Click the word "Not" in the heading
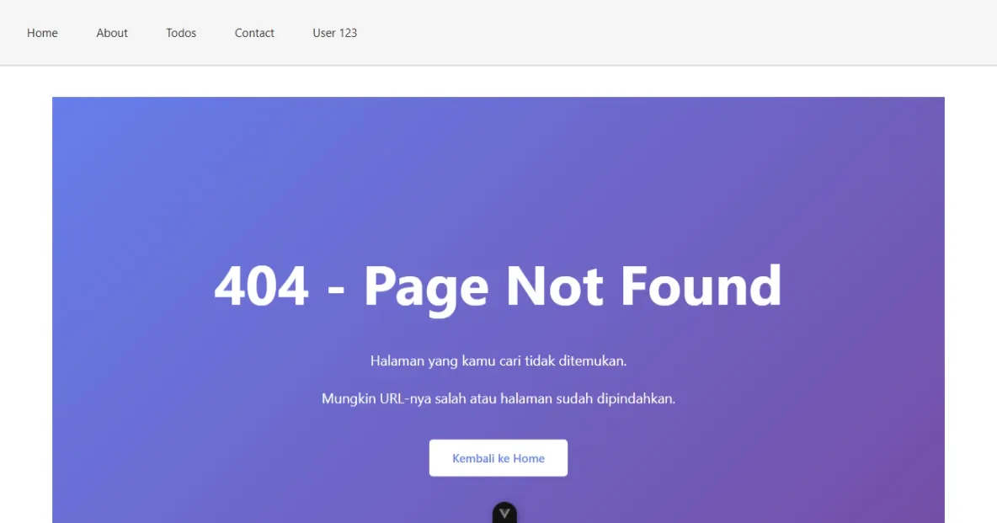This screenshot has height=523, width=997. coord(554,286)
